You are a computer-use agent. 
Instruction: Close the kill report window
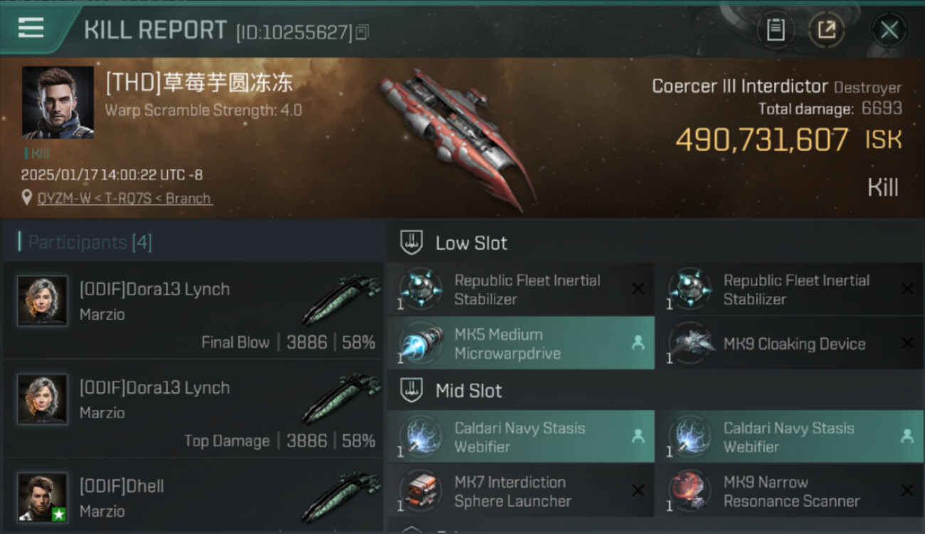[x=889, y=30]
